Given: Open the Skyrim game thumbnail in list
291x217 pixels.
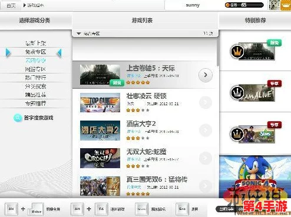Looking at the screenshot, I should pos(100,75).
